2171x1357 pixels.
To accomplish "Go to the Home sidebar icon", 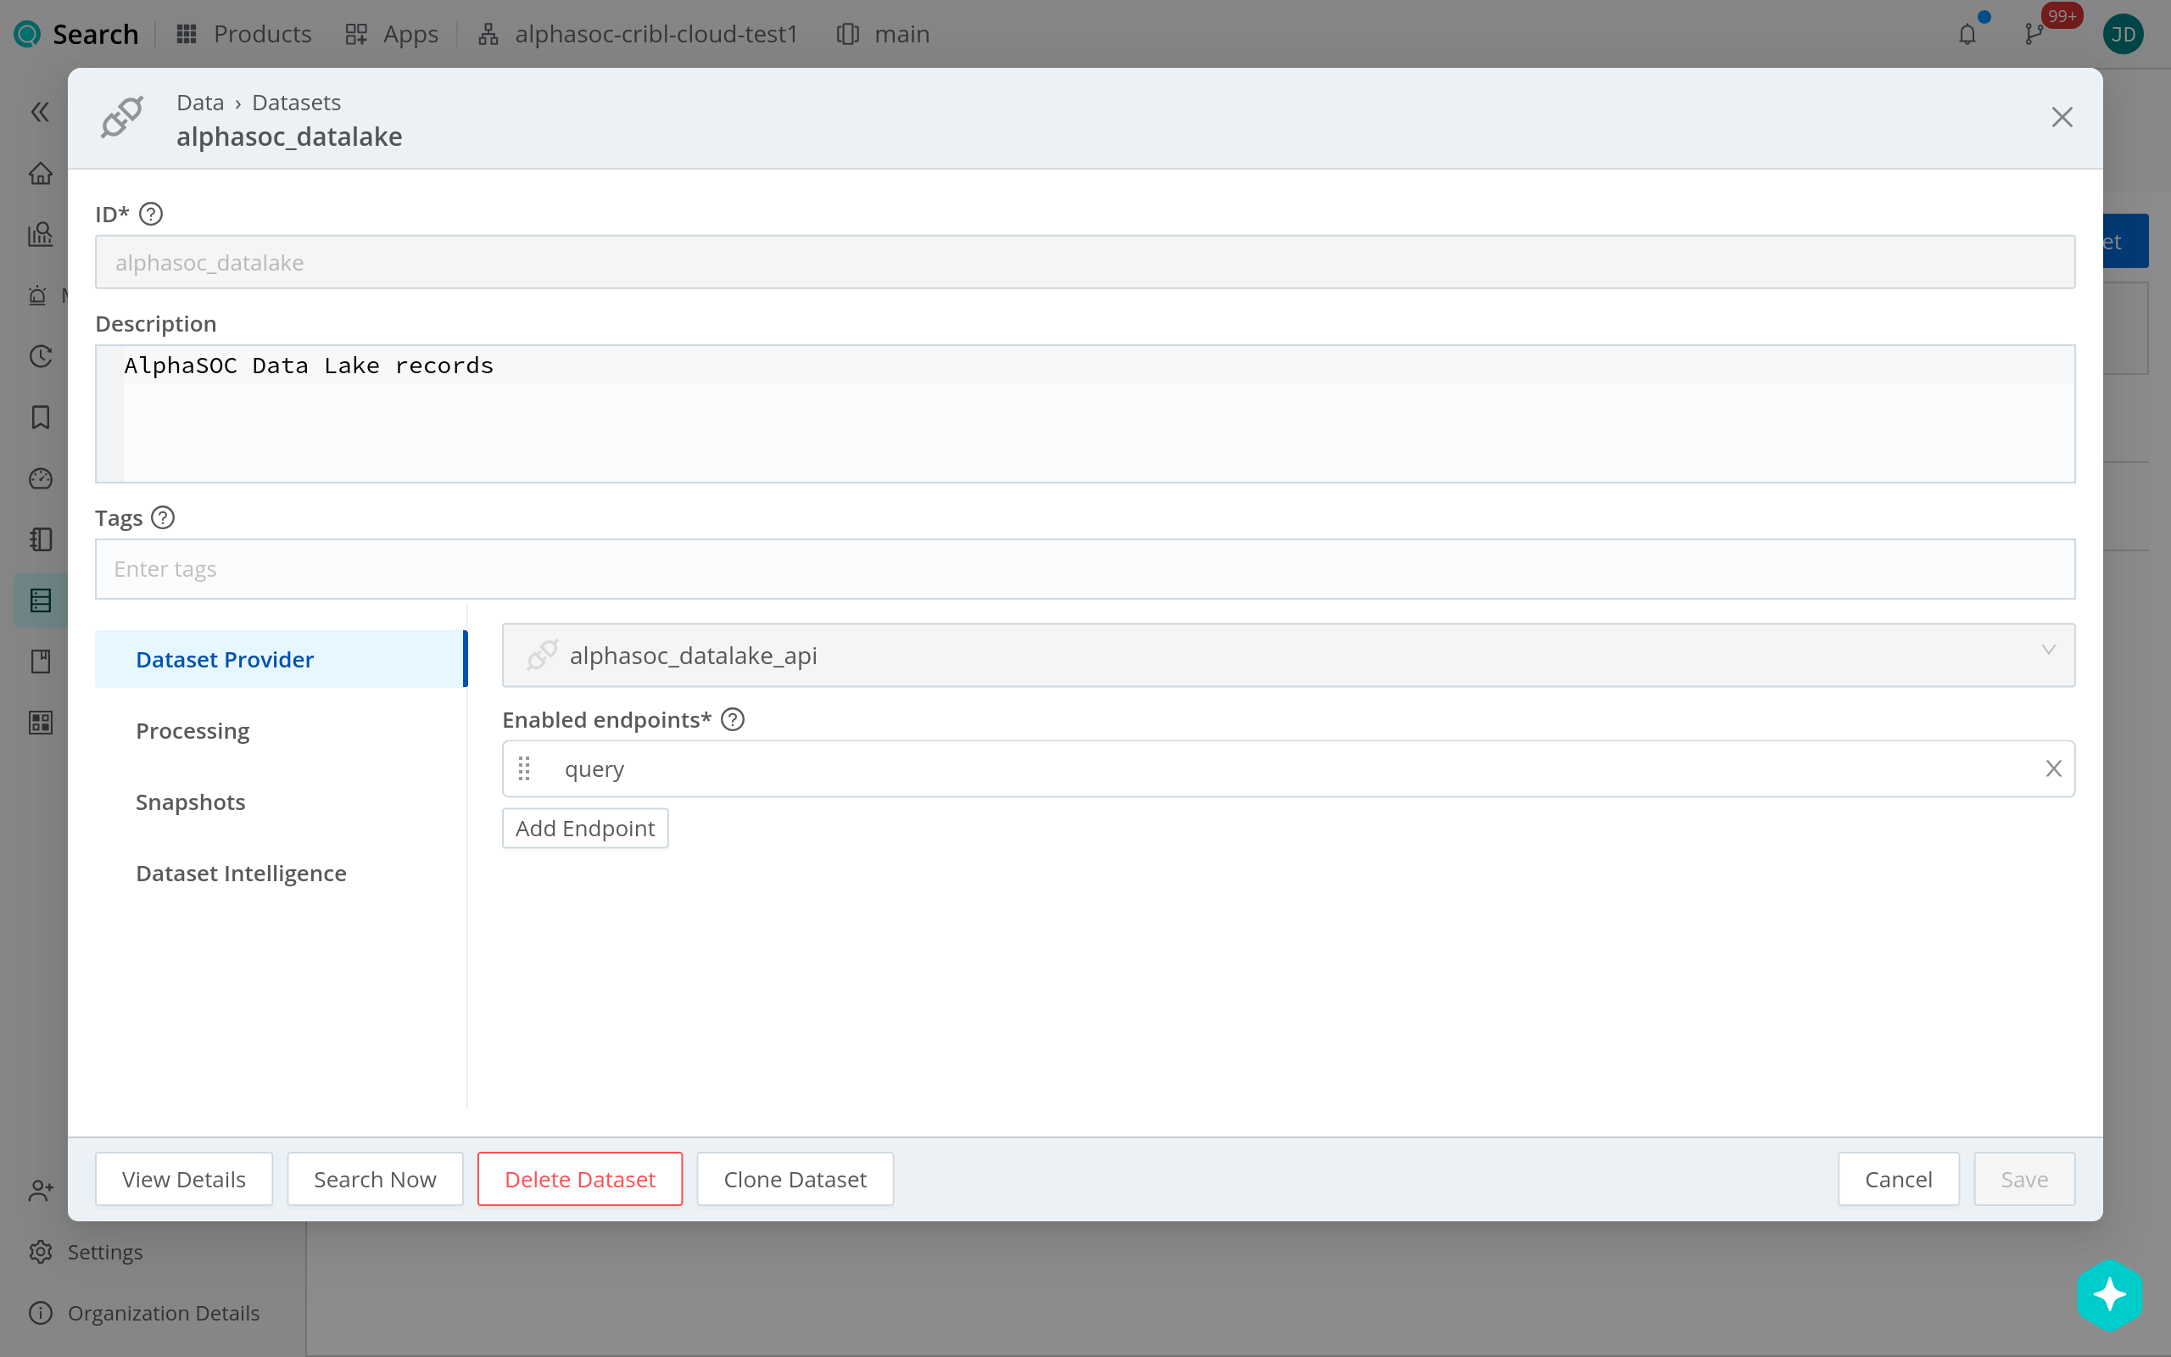I will 41,173.
